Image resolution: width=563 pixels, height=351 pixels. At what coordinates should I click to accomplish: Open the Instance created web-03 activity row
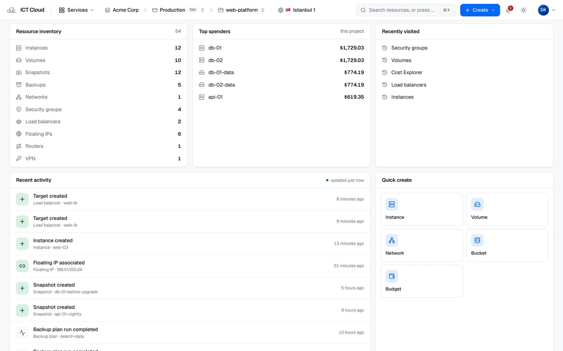coord(190,244)
